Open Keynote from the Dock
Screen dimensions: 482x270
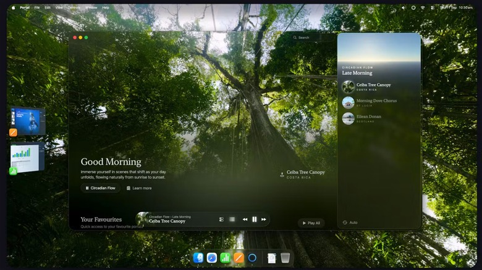coord(239,258)
